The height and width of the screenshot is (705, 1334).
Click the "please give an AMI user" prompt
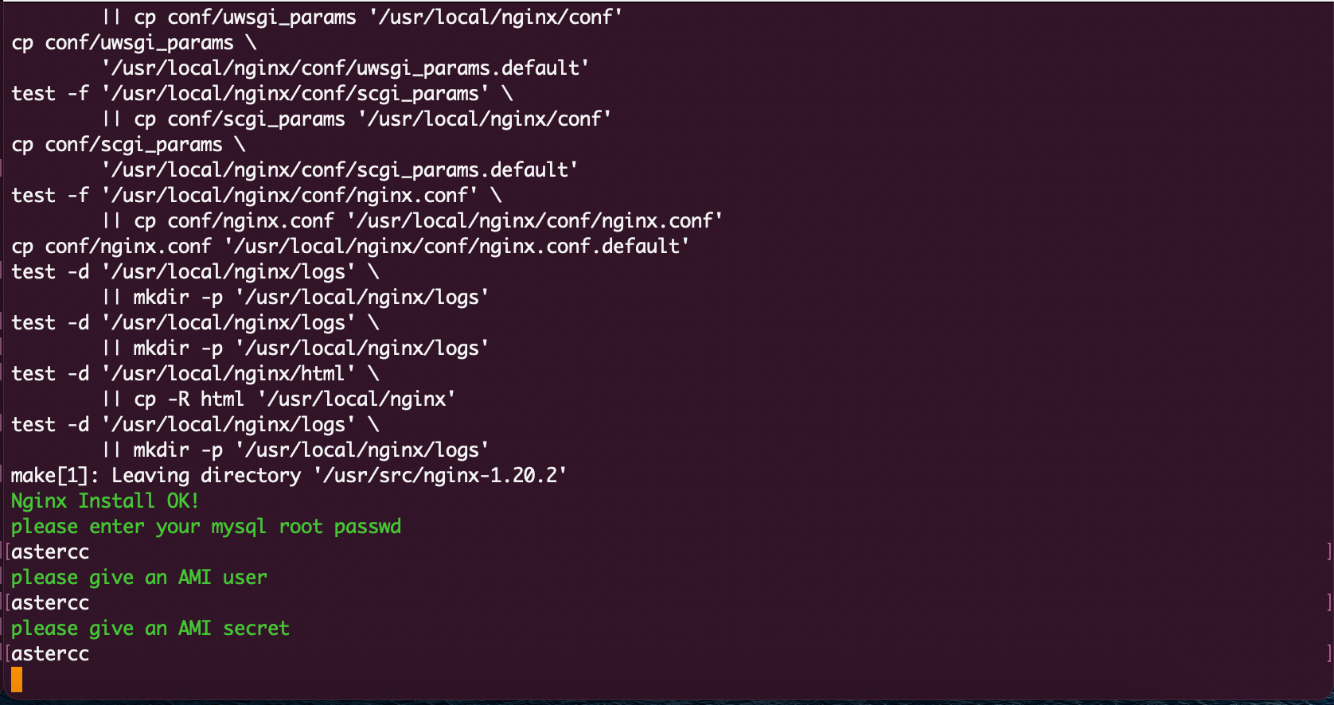pos(139,578)
